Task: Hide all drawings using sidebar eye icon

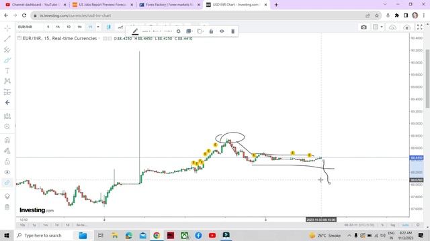Action: 7,172
